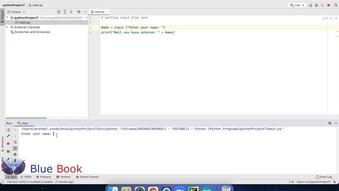Screen dimensions: 339x191
Task: Click pythonProject7 breadcrumb in navigation bar
Action: tap(14, 5)
